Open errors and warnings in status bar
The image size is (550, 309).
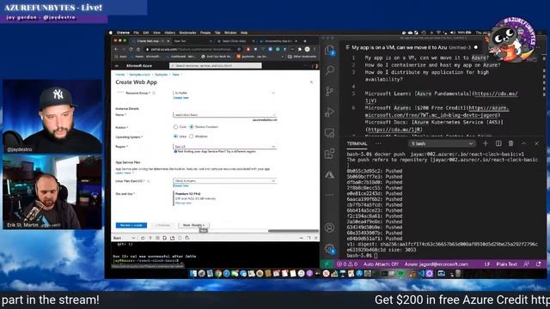point(347,264)
